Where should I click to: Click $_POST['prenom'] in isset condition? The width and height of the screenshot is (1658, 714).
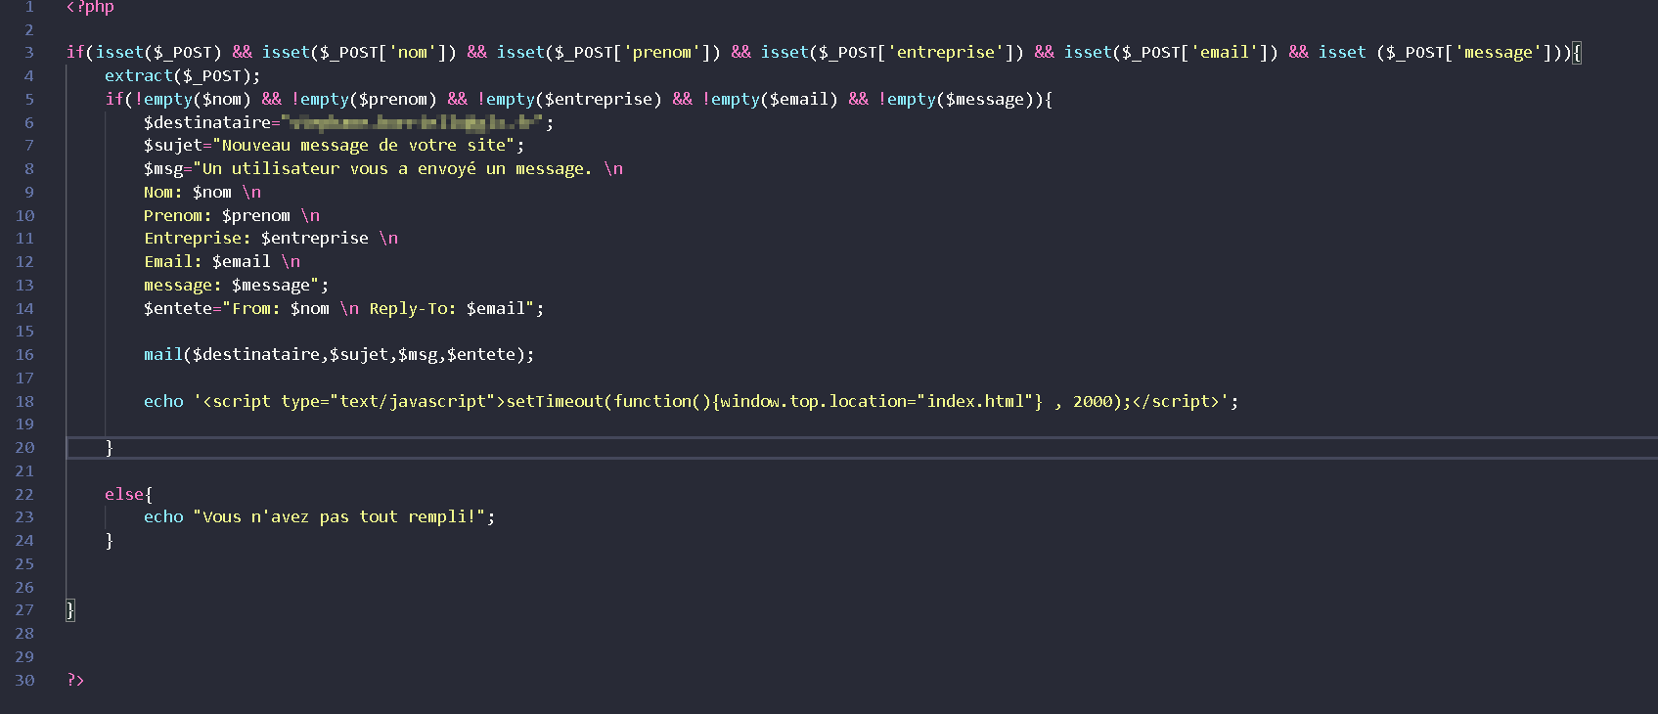click(633, 53)
